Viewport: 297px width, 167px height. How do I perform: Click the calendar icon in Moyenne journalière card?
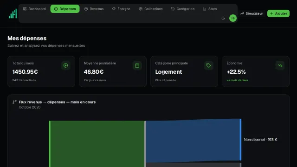tap(137, 65)
